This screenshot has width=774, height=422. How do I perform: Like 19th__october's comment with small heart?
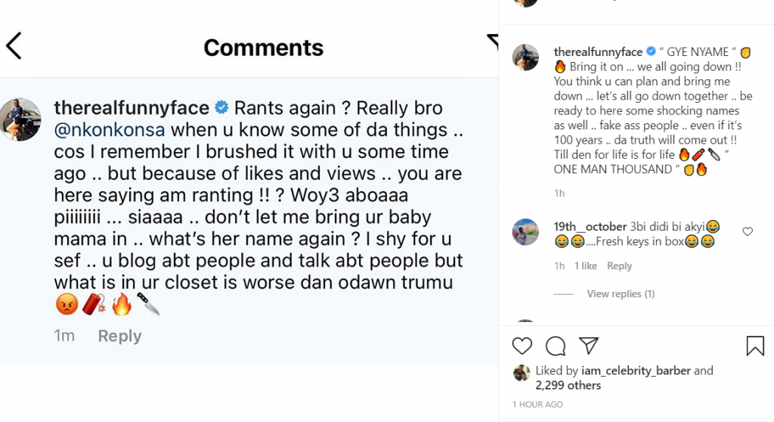[748, 231]
